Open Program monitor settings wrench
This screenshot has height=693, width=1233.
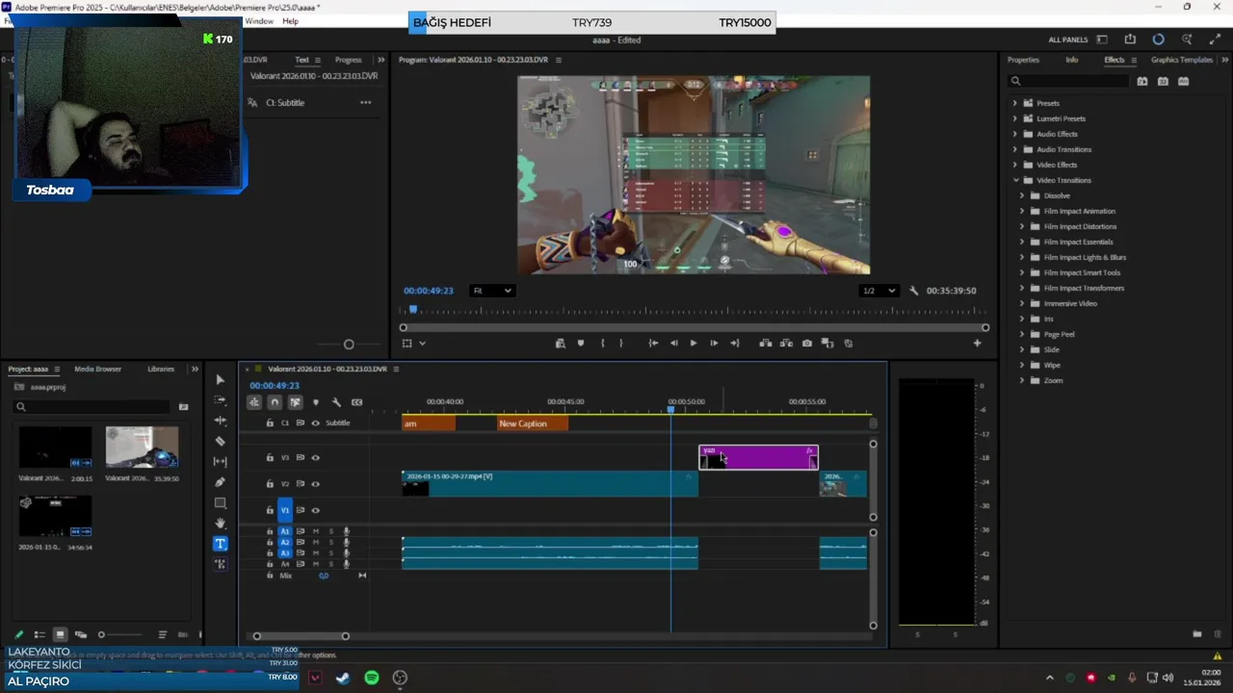(x=913, y=291)
